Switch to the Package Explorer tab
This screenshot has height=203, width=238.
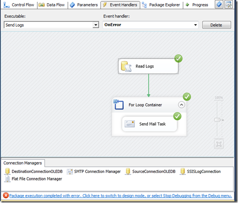point(161,5)
